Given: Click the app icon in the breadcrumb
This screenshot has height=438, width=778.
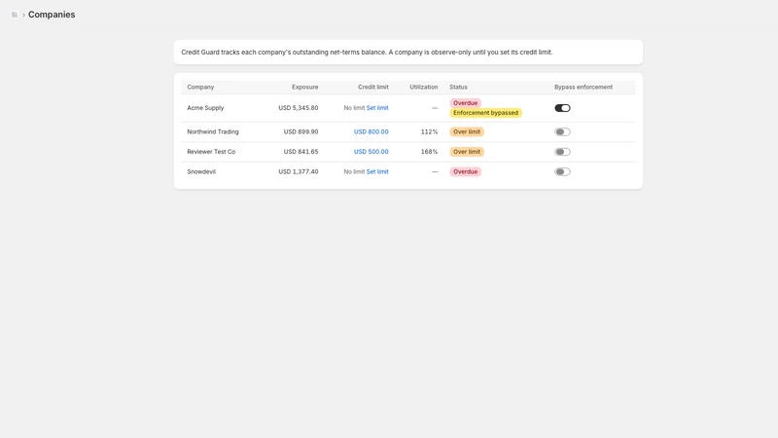Looking at the screenshot, I should pos(15,15).
